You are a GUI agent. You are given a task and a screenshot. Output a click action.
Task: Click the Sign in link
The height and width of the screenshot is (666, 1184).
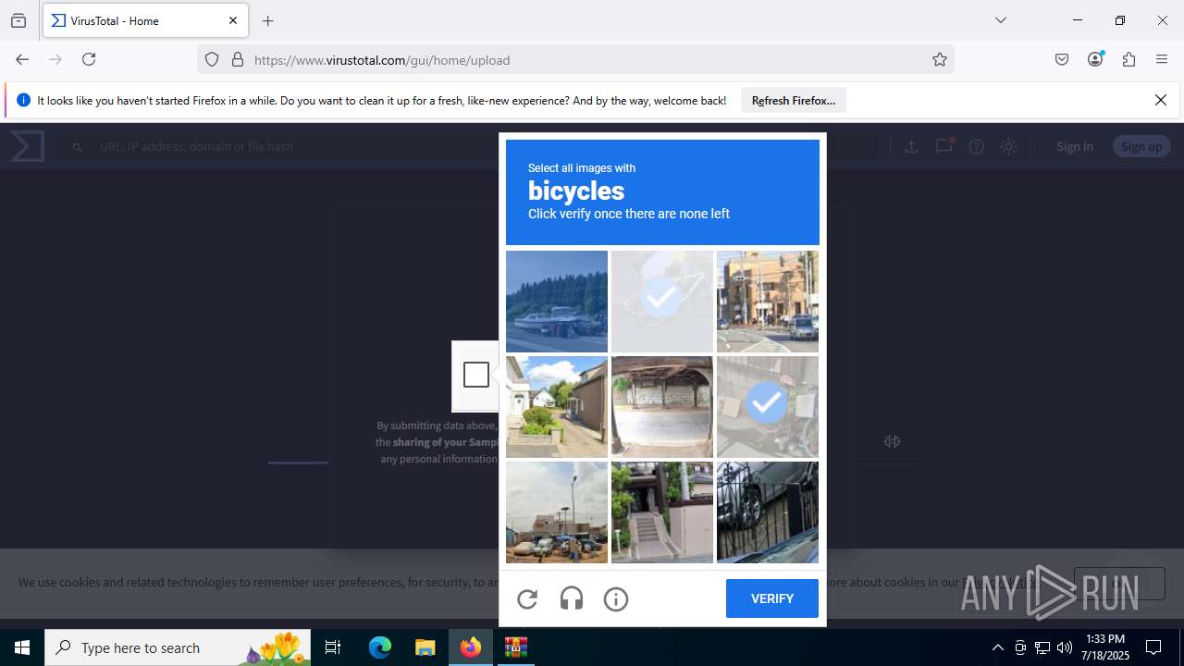point(1075,146)
